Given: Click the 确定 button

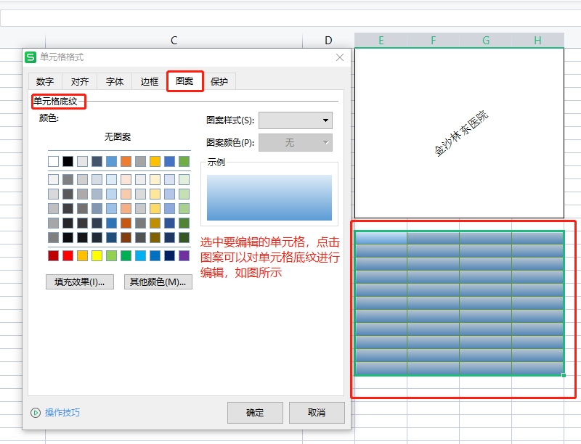Looking at the screenshot, I should [x=255, y=413].
